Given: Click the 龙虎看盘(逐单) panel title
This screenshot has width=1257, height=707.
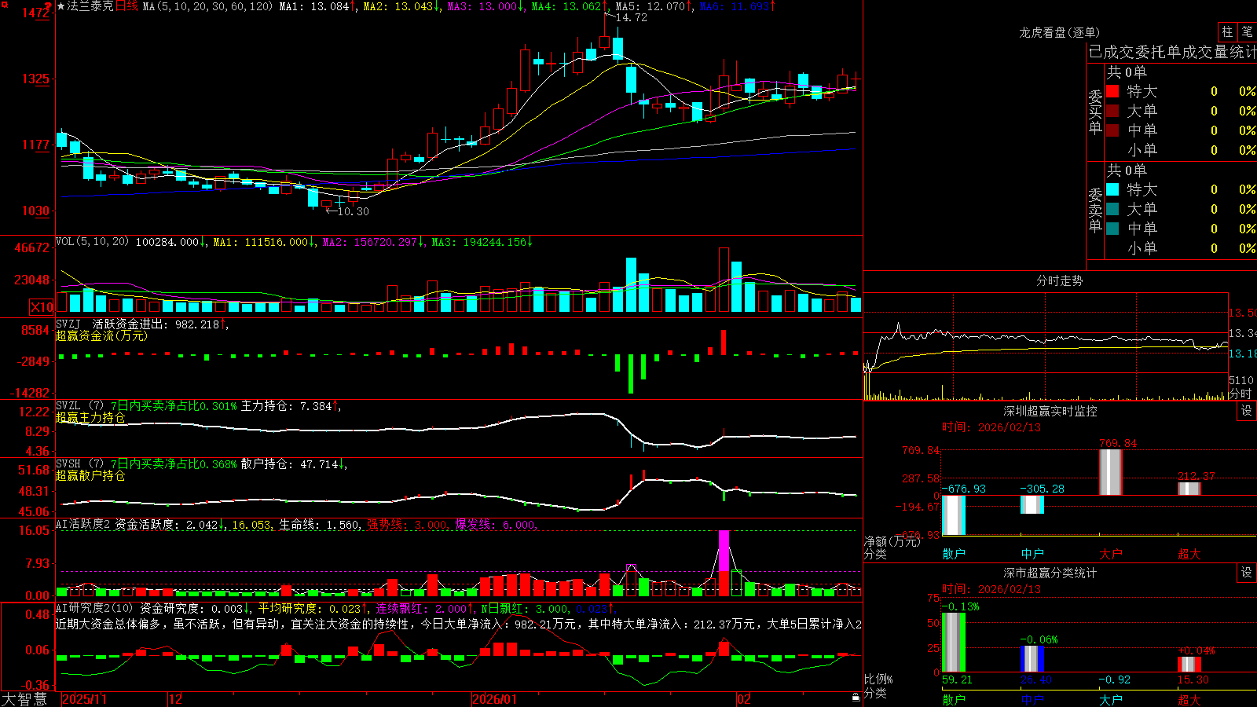Looking at the screenshot, I should pos(1059,32).
